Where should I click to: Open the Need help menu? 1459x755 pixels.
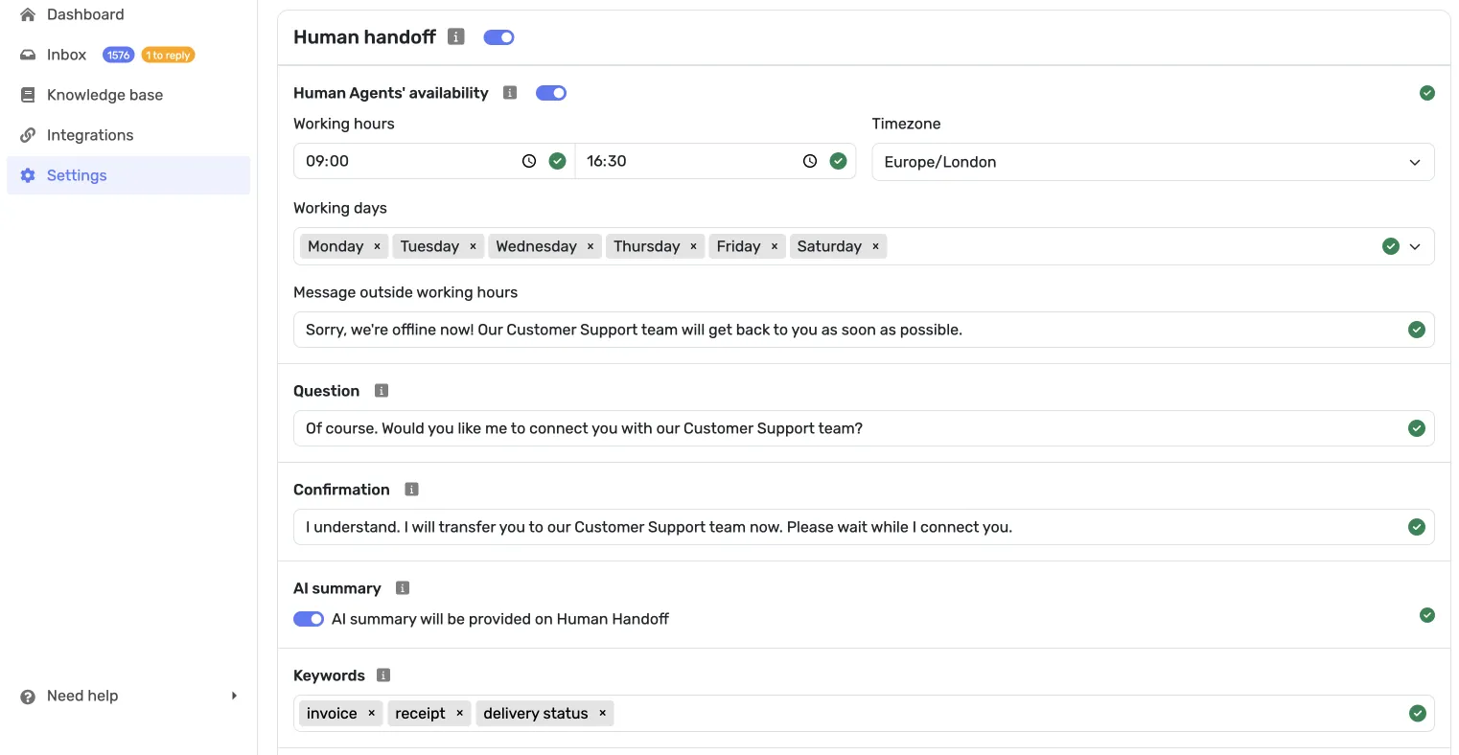pos(128,697)
